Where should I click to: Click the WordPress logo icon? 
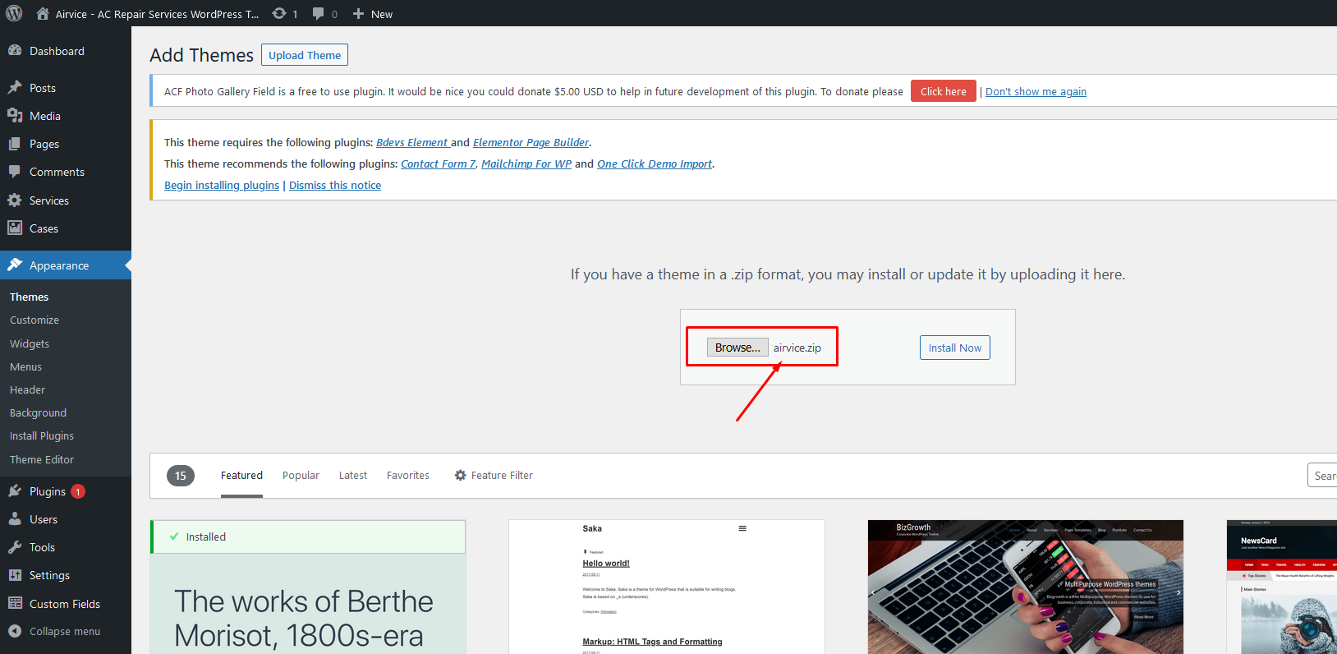click(x=14, y=13)
